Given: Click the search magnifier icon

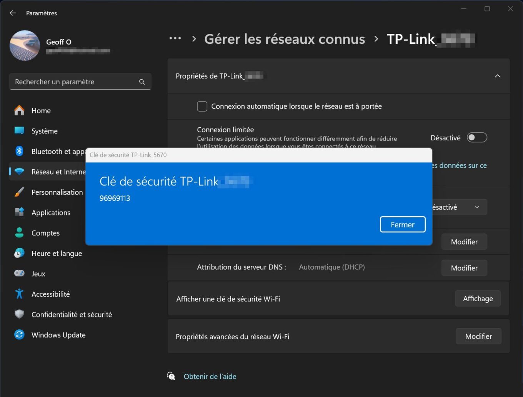Looking at the screenshot, I should pos(142,82).
